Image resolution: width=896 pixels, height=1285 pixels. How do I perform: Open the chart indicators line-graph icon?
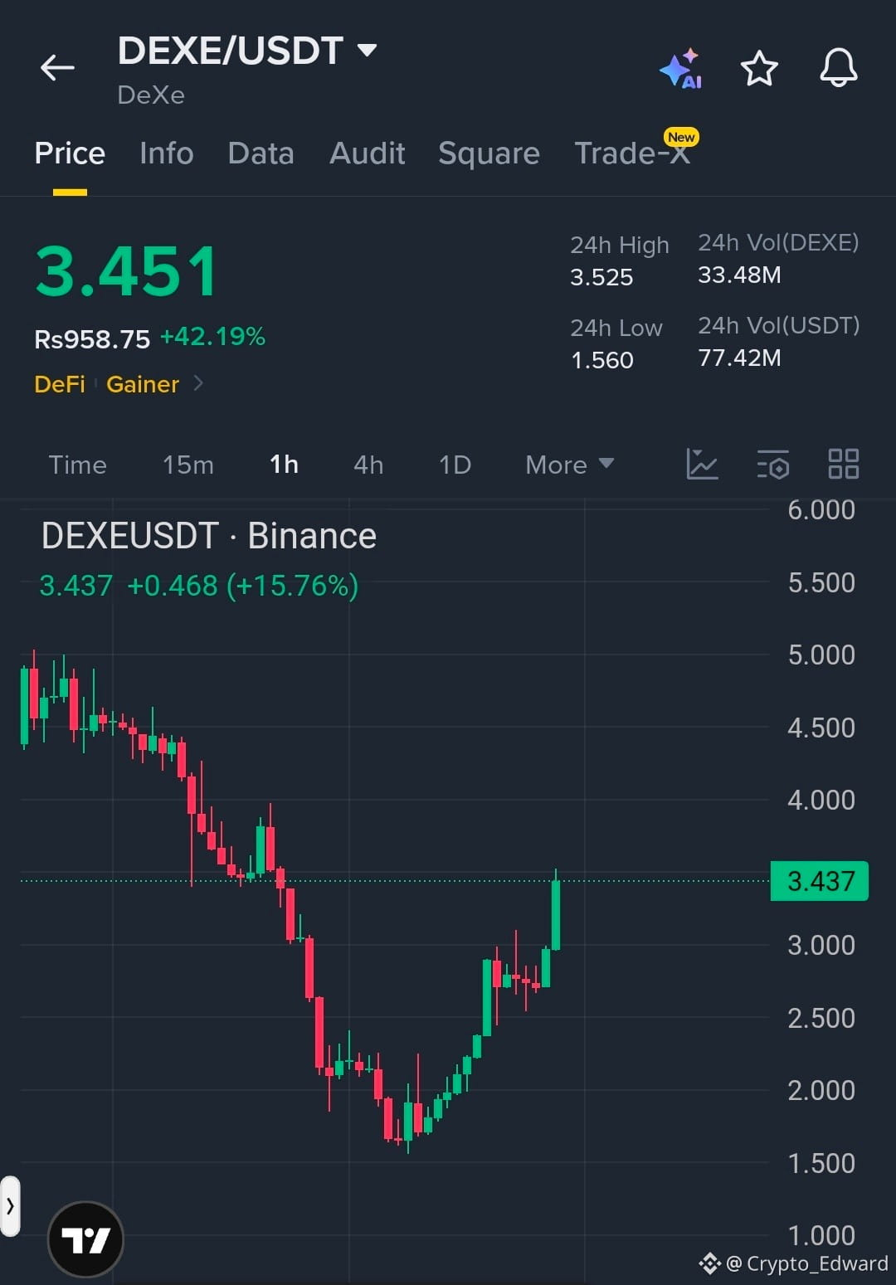tap(702, 464)
